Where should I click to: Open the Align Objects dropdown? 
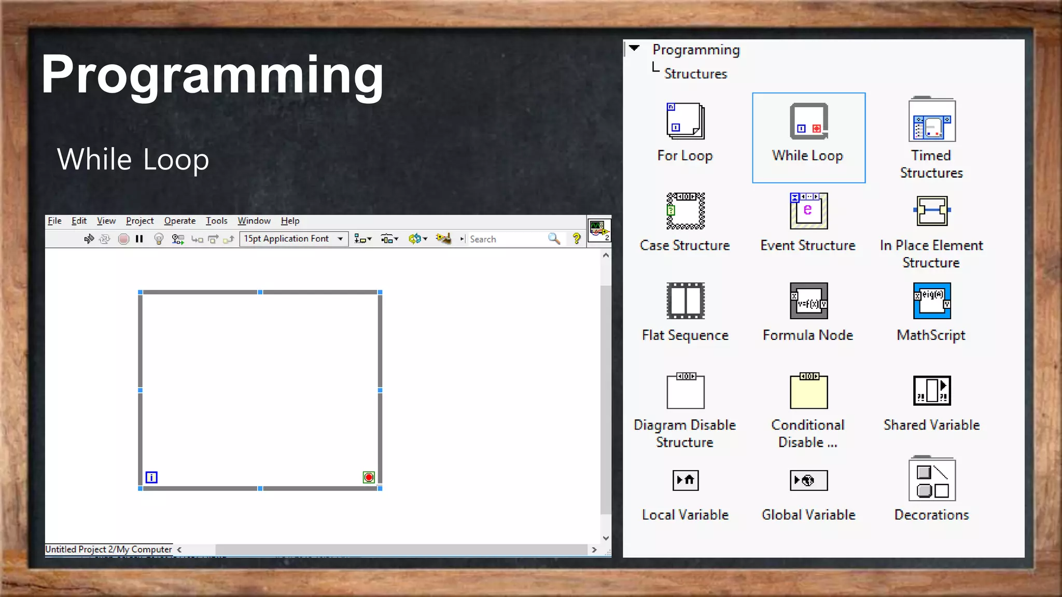(362, 239)
